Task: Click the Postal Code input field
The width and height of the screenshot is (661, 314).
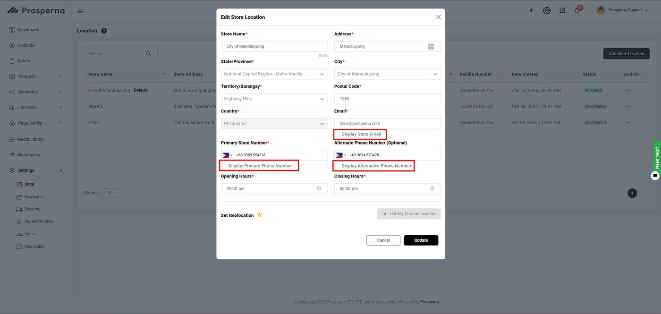Action: 387,99
